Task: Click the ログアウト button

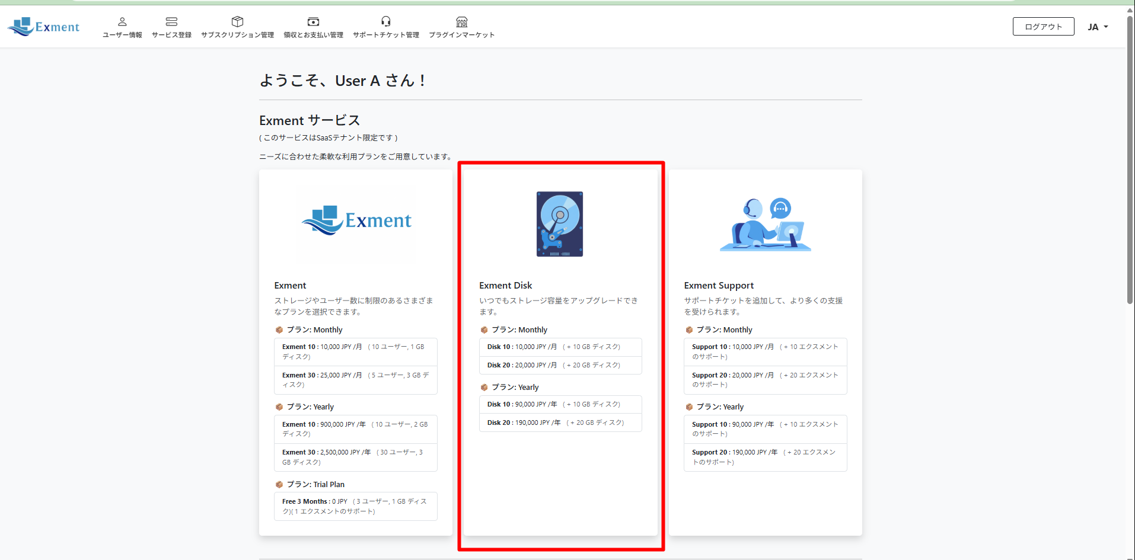Action: (x=1043, y=27)
